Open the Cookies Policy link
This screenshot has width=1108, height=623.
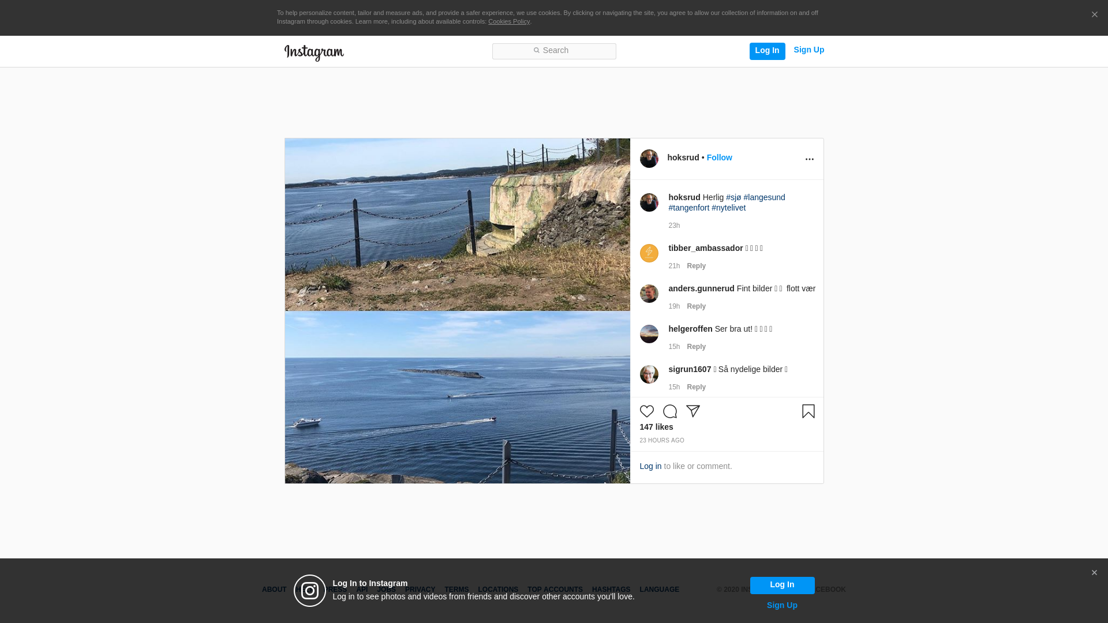point(508,21)
